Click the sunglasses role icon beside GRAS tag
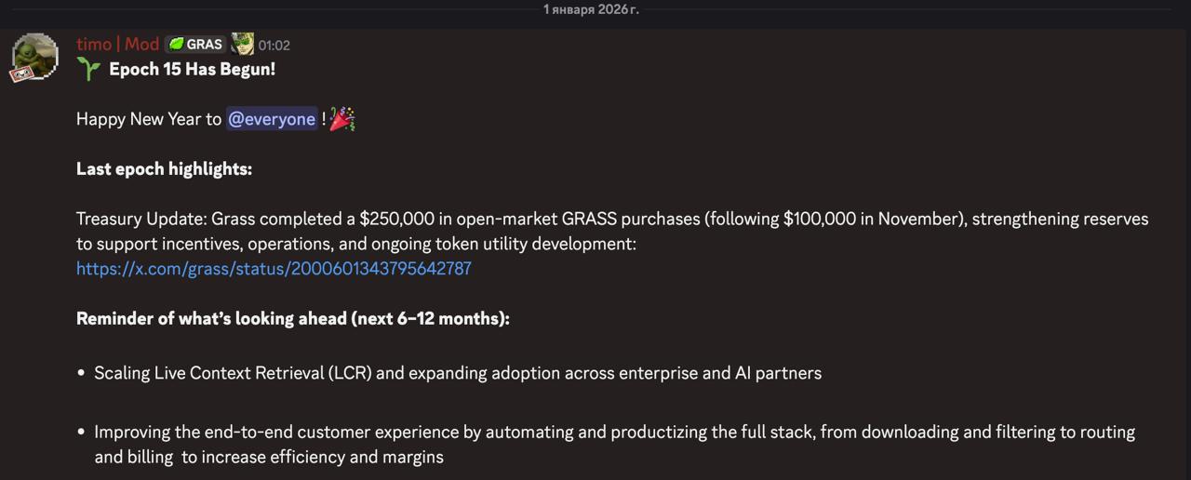1191x480 pixels. [x=242, y=44]
